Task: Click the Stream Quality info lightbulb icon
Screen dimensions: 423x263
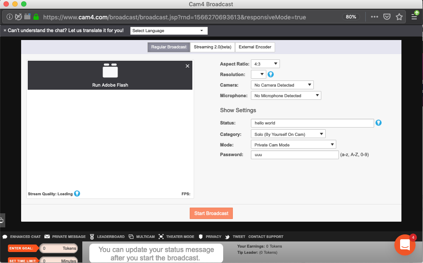Action: pos(77,194)
